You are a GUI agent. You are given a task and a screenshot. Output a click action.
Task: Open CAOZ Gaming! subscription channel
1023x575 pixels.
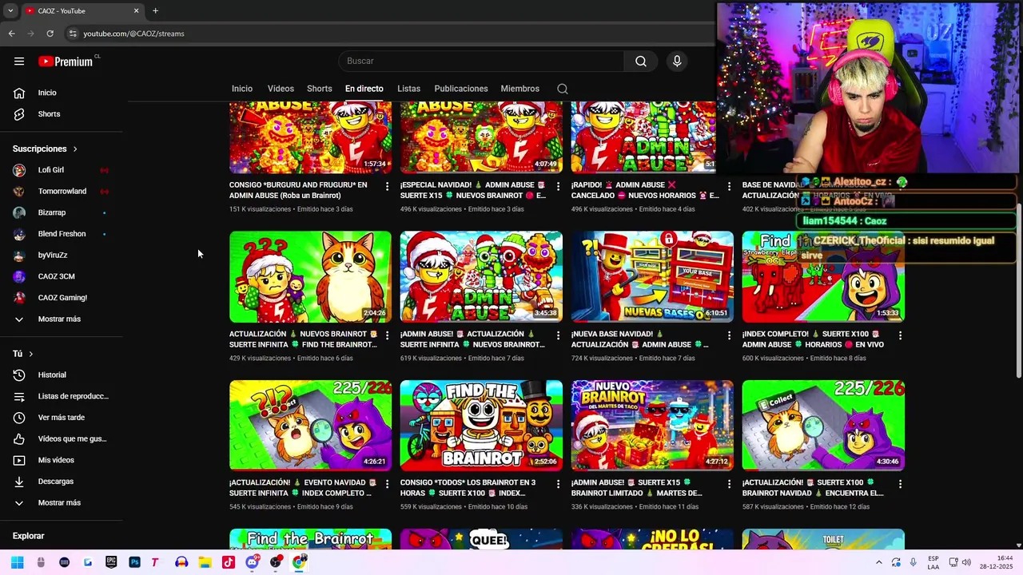tap(61, 298)
